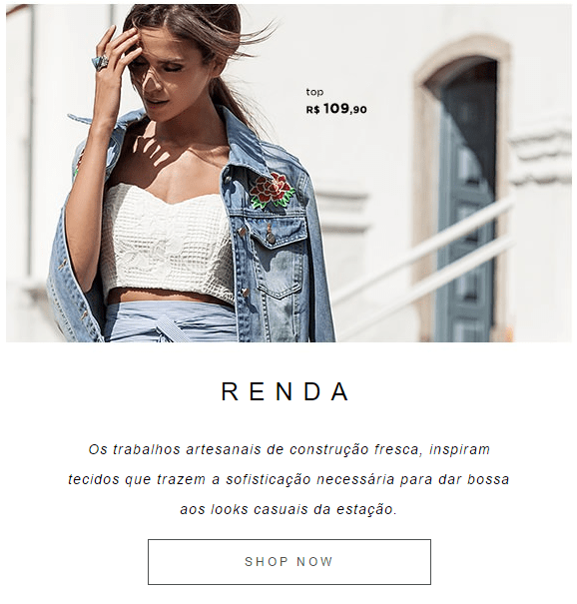Screen dimensions: 577x604
Task: Click the text line starting 'Os trabalhos artesanais'
Action: (288, 449)
